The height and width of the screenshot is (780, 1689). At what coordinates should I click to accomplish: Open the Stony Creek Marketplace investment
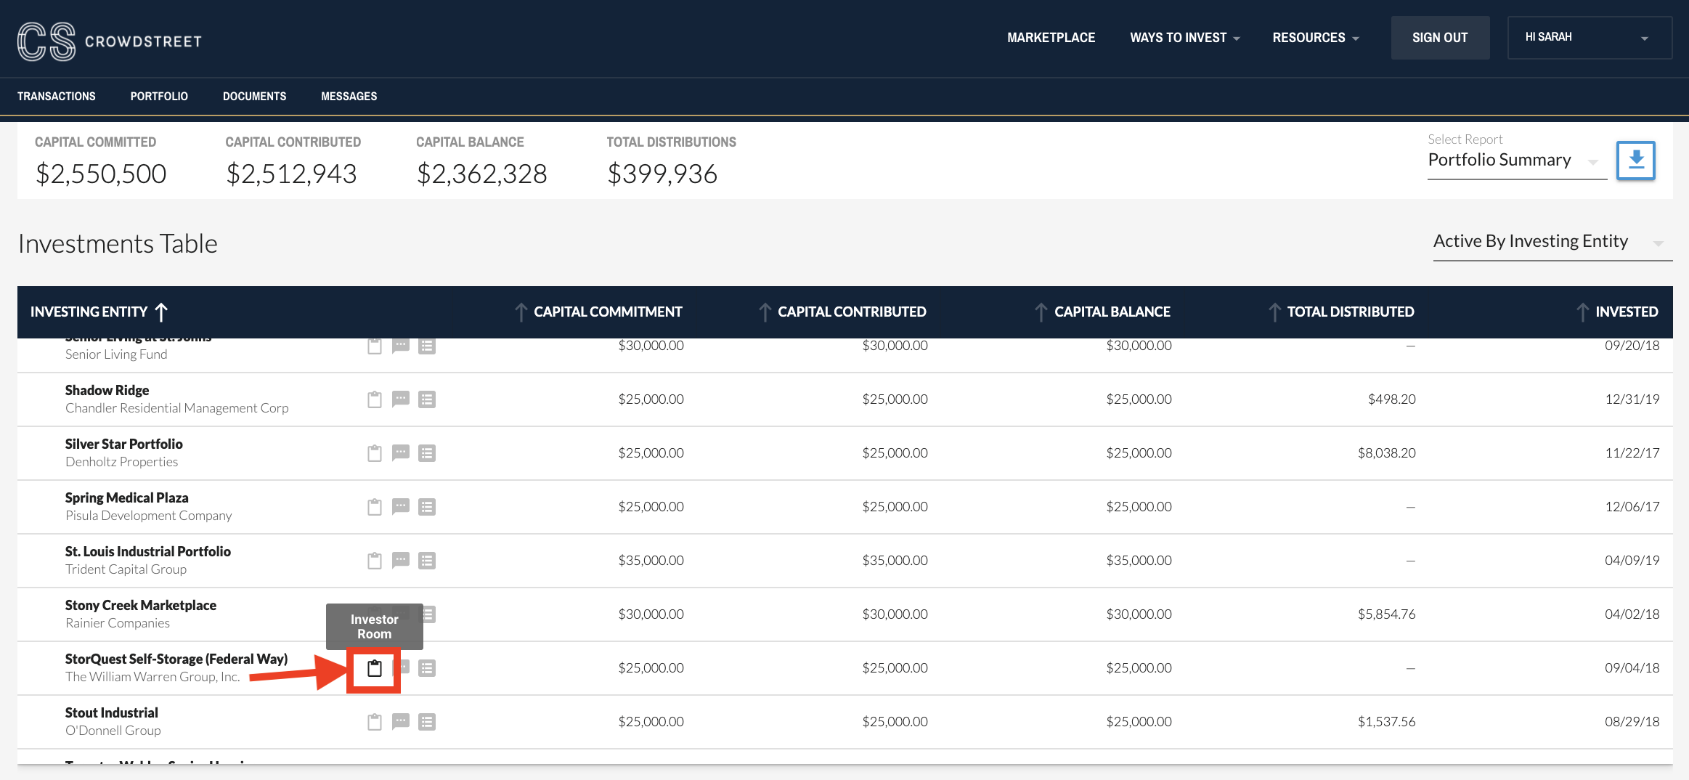point(141,606)
